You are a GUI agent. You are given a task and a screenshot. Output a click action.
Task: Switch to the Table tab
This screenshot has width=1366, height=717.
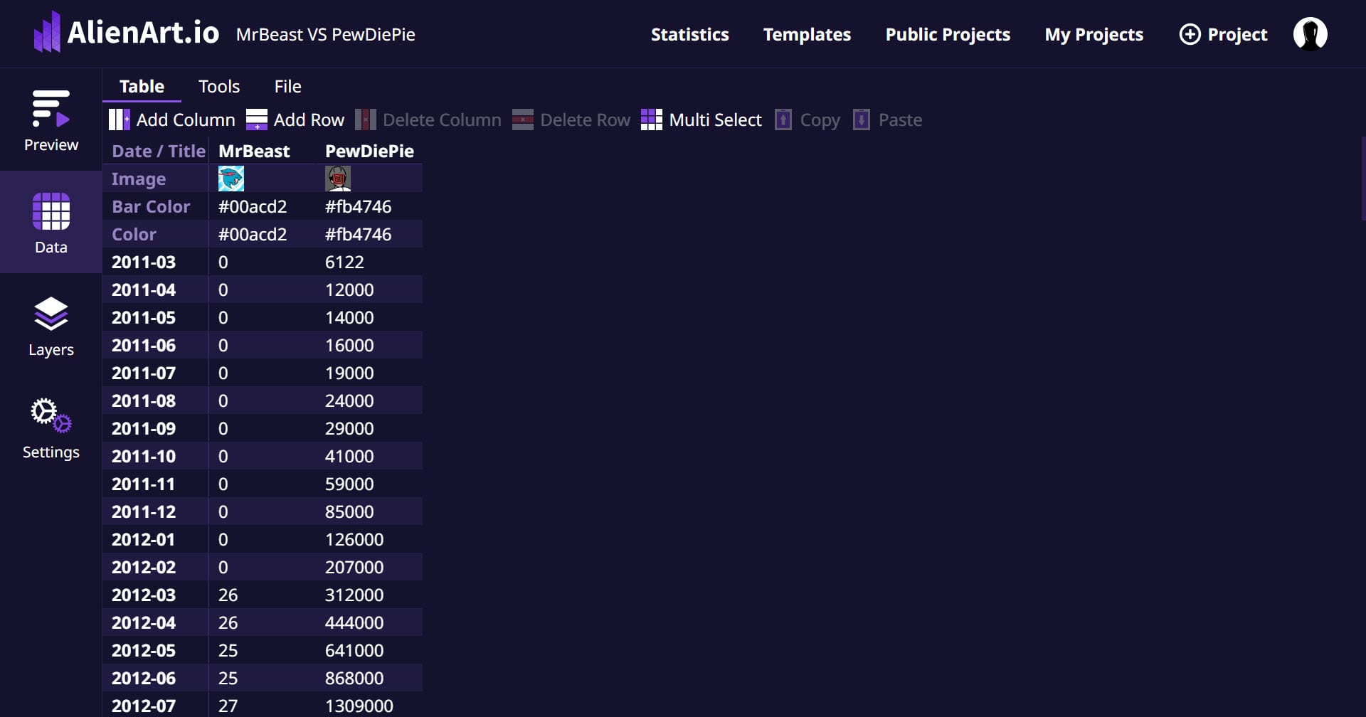click(x=142, y=86)
